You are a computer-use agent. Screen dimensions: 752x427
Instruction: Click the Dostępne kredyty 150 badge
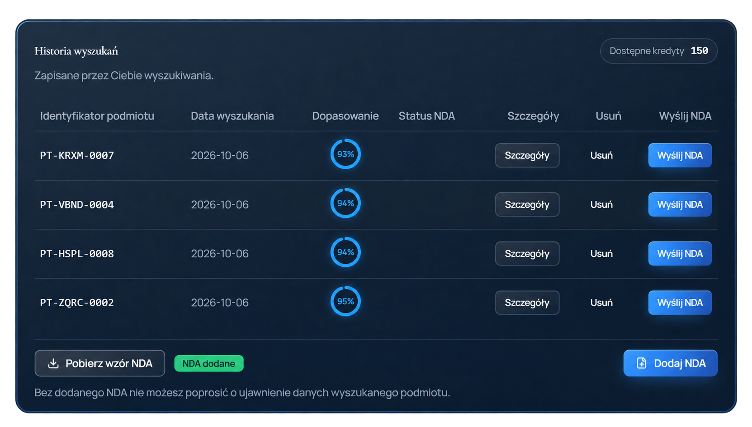pyautogui.click(x=658, y=51)
